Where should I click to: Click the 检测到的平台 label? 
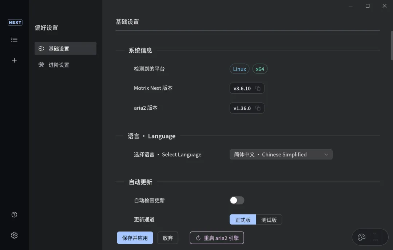pos(149,69)
